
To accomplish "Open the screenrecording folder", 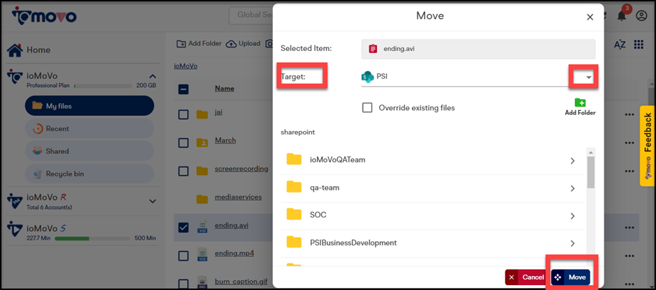I will pos(241,169).
